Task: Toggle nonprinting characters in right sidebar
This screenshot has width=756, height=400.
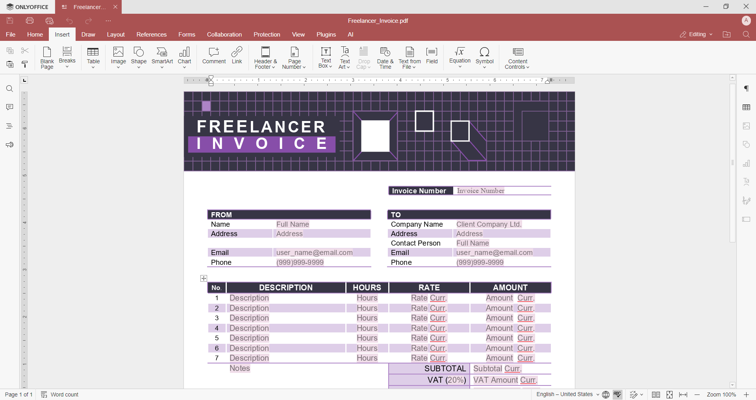Action: (x=746, y=89)
